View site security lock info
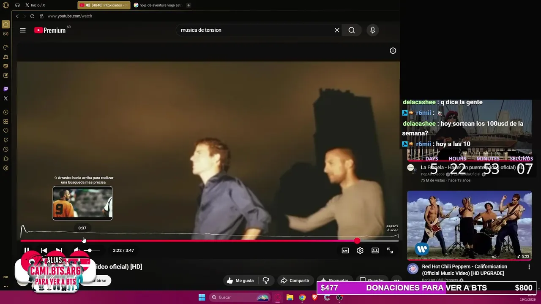The image size is (541, 304). pos(41,16)
